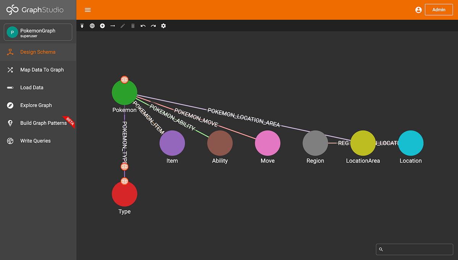Open the hamburger menu

coord(88,10)
